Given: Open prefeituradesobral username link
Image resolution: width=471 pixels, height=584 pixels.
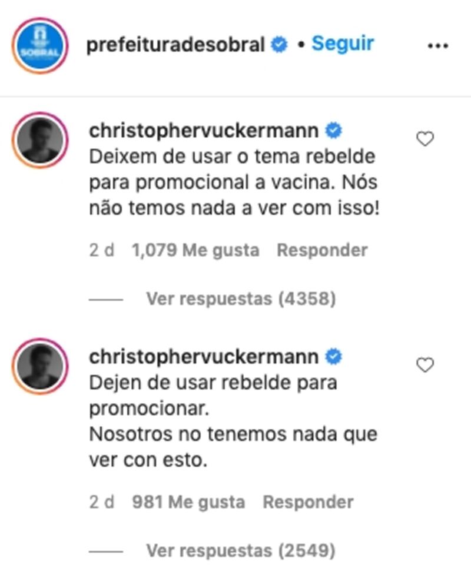Looking at the screenshot, I should [175, 45].
